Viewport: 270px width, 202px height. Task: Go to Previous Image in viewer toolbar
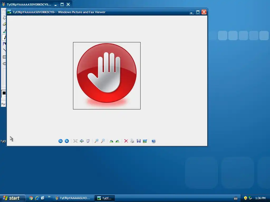pos(60,141)
